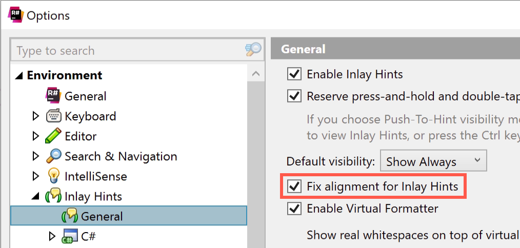Open the Default visibility dropdown

pyautogui.click(x=433, y=161)
